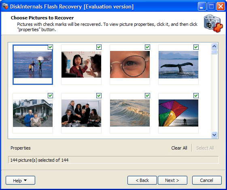This screenshot has width=227, height=190.
Task: Uncheck the eyeglasses close-up photo checkbox
Action: (x=147, y=47)
